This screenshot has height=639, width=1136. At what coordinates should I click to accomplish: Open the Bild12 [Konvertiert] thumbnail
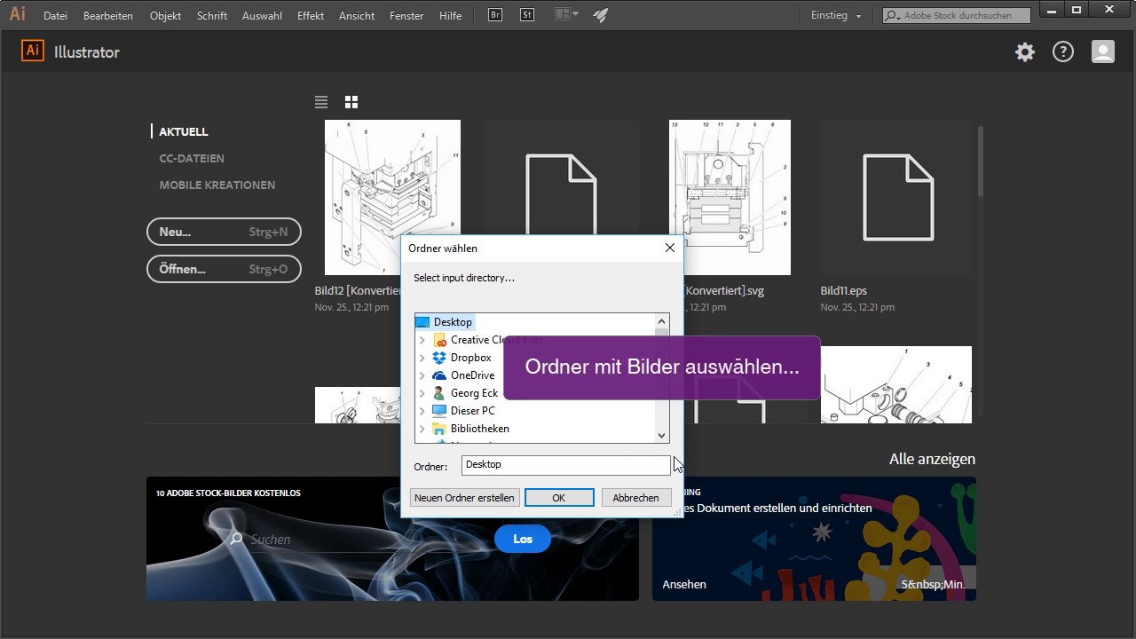pyautogui.click(x=392, y=197)
